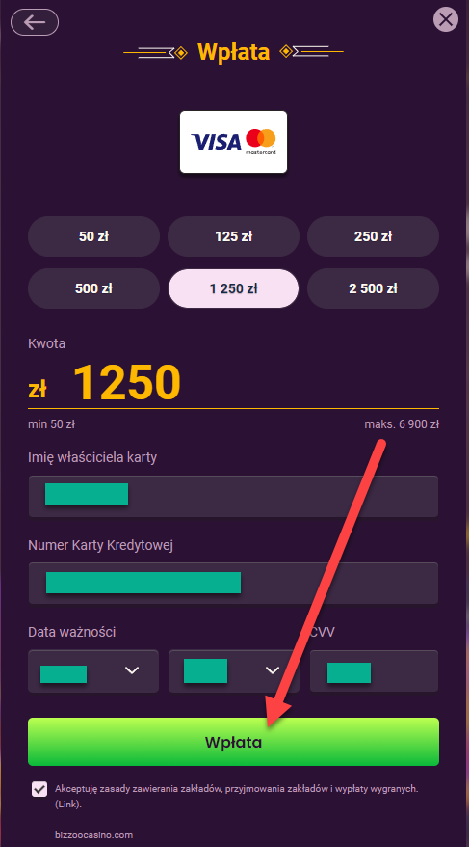Click the back arrow icon
Screen dimensions: 469x847
click(x=35, y=22)
